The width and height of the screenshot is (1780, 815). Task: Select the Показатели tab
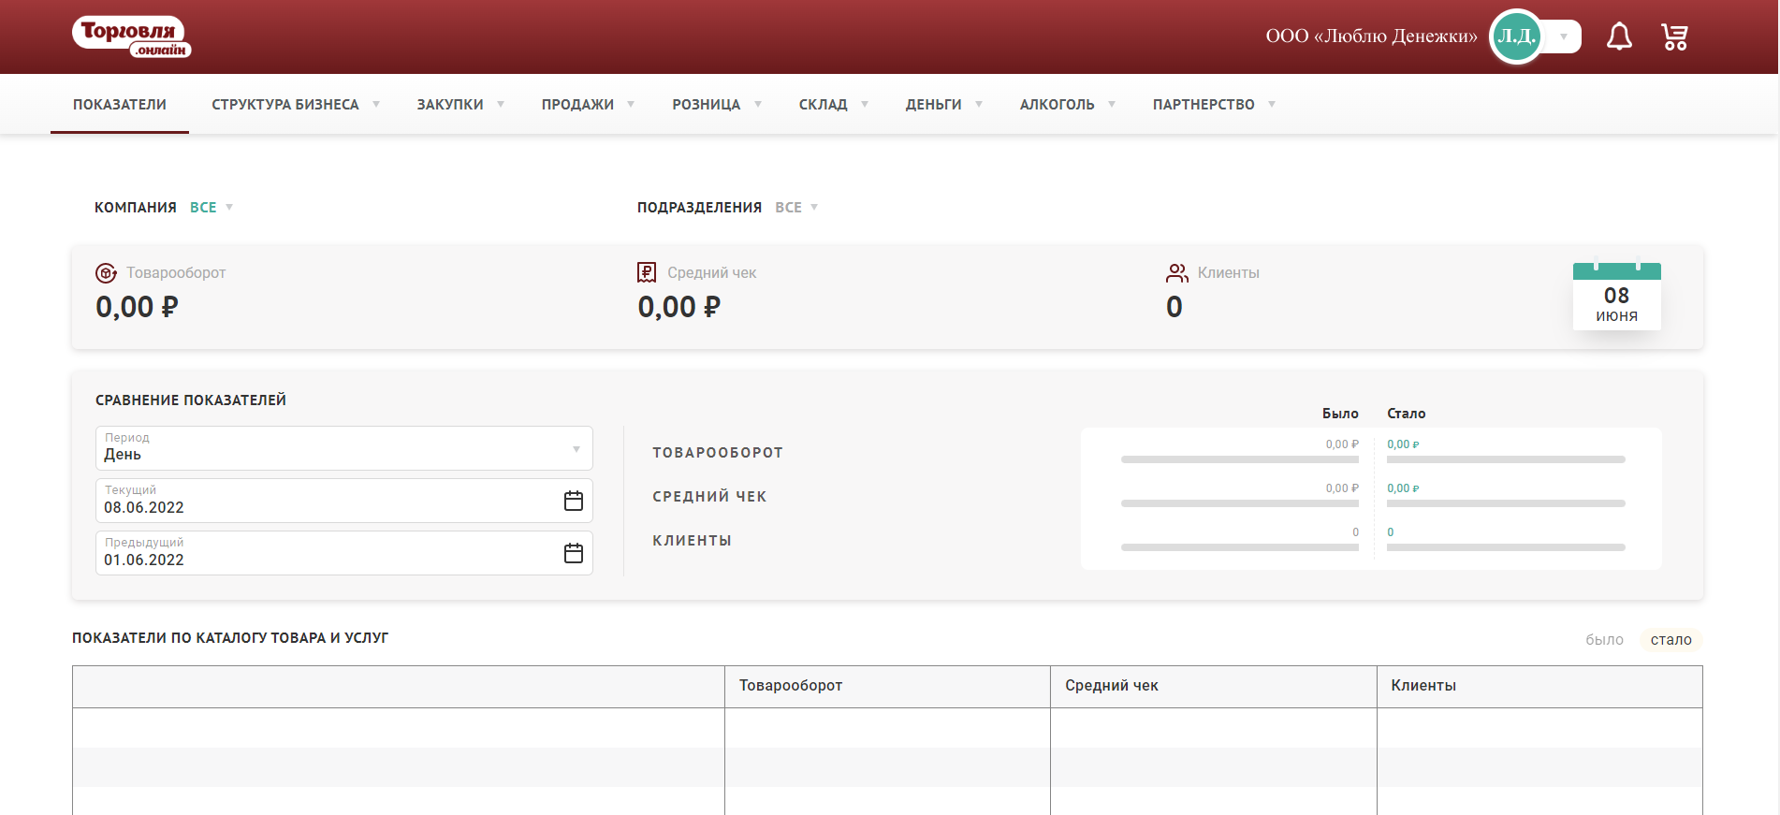(x=120, y=105)
